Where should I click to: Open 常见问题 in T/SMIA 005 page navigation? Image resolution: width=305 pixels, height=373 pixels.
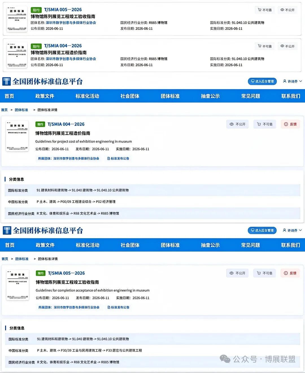tap(250, 245)
